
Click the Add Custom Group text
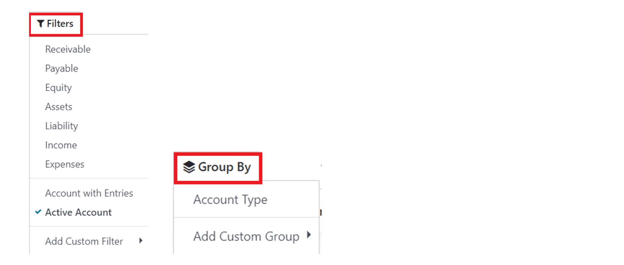(x=246, y=236)
